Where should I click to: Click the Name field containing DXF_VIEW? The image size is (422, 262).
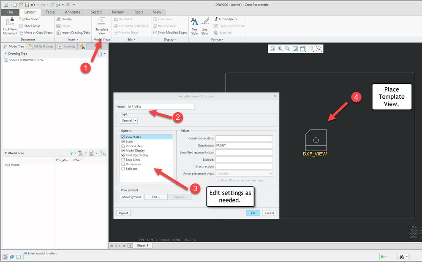tap(161, 107)
